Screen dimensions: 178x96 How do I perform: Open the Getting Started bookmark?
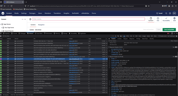[18, 9]
